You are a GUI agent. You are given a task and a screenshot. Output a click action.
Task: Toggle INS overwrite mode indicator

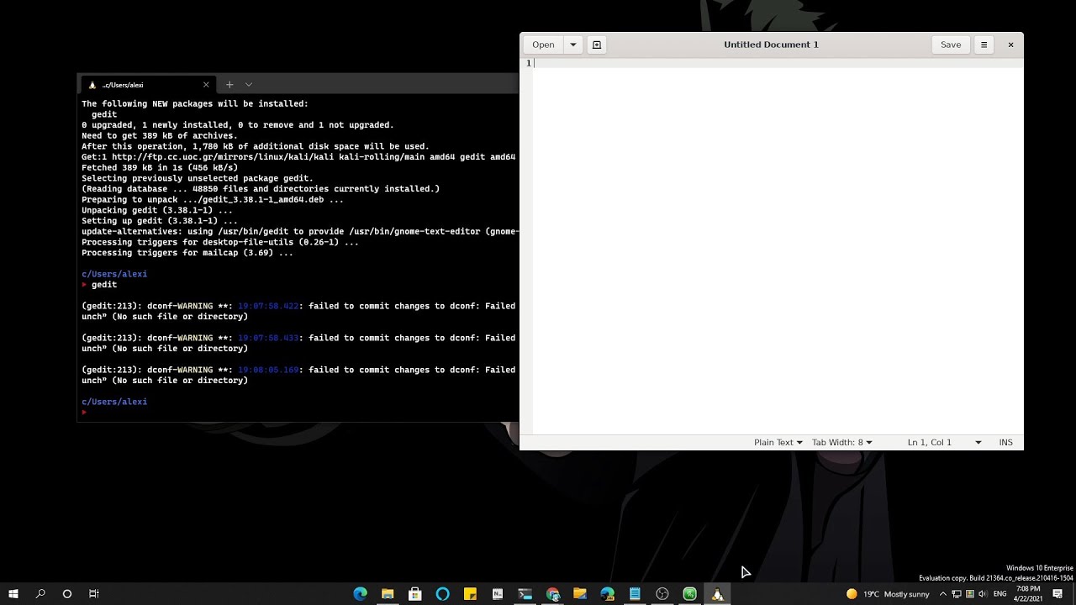tap(1005, 442)
